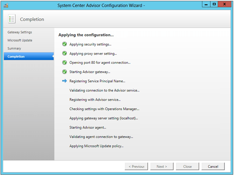Click 'Applying gateway server setting (localhost)...' text
The image size is (234, 175).
[103, 118]
